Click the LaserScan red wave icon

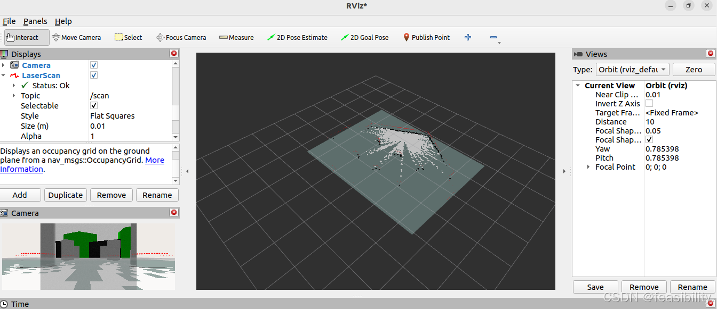[x=14, y=76]
